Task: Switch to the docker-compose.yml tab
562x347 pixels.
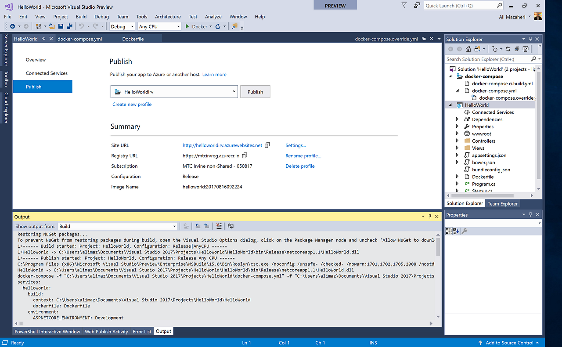Action: coord(79,39)
